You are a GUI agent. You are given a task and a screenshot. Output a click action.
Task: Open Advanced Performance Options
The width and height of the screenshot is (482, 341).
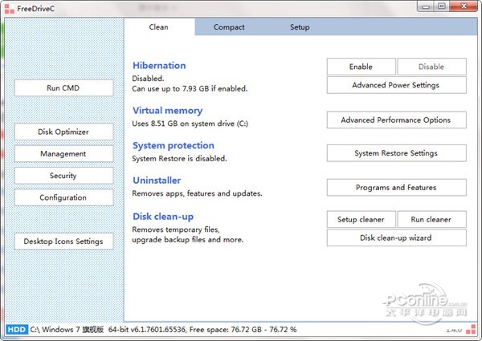coord(396,120)
